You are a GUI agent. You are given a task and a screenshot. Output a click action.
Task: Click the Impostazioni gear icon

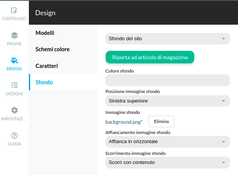(14, 110)
